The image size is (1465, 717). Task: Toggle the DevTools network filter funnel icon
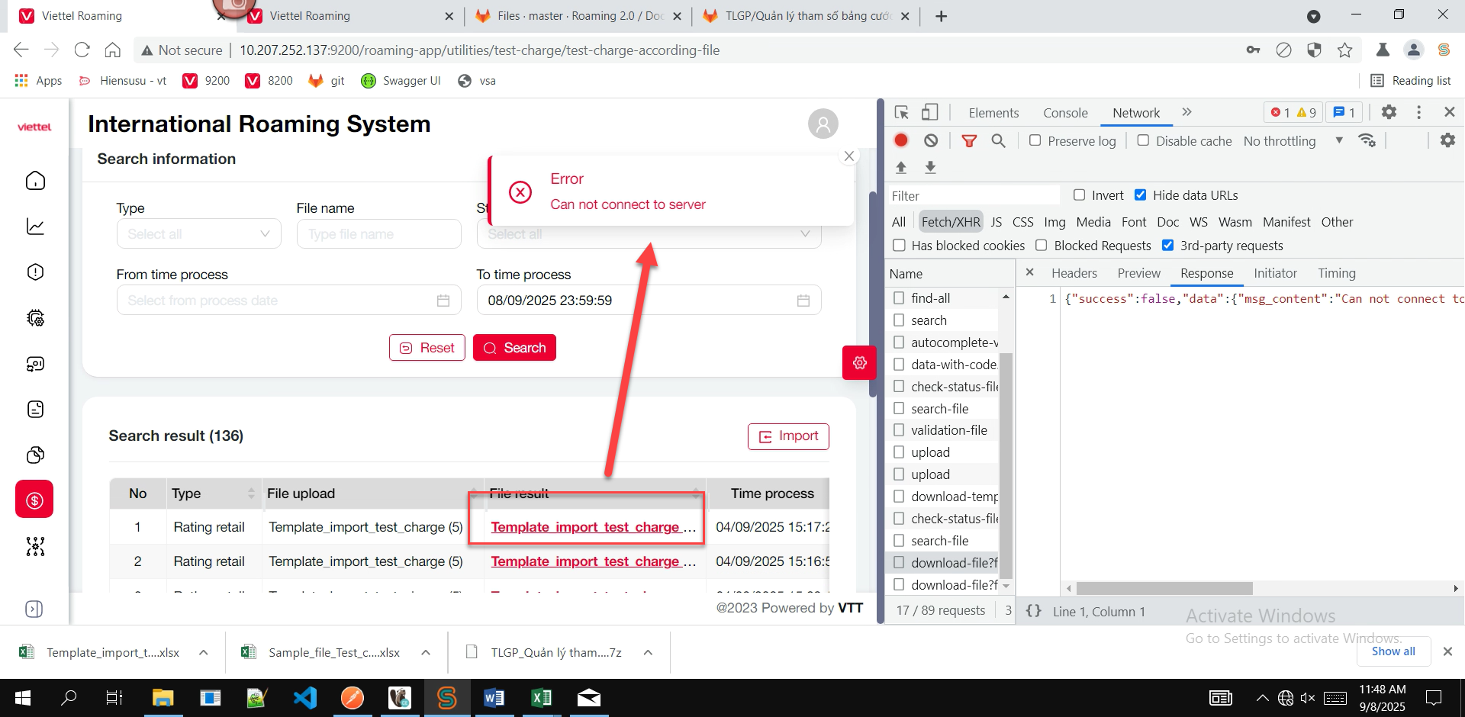[x=969, y=140]
